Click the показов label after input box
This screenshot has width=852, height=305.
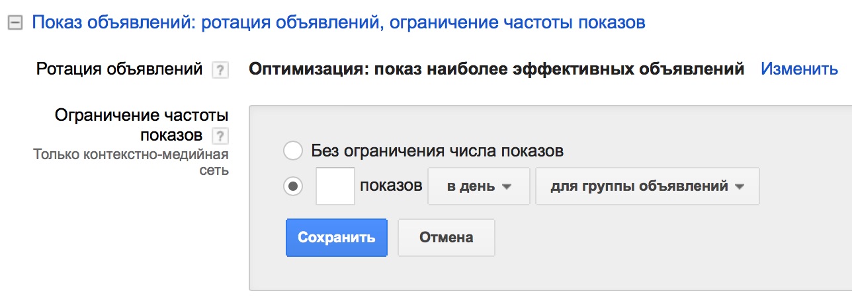point(391,186)
